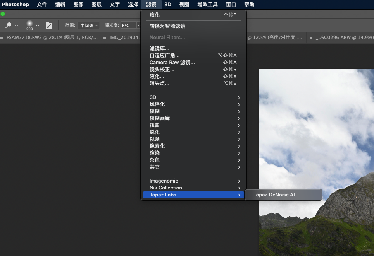Open the 图像 menu

78,4
